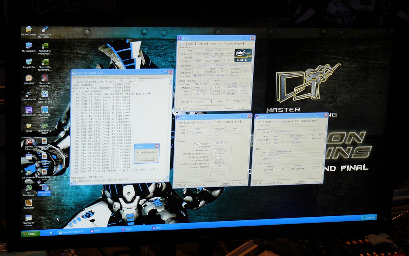Open the Windows Start menu
This screenshot has height=256, width=409.
[31, 234]
